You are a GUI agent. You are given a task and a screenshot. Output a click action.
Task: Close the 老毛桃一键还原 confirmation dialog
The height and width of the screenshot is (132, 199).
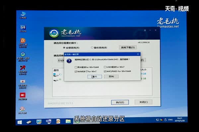point(138,54)
